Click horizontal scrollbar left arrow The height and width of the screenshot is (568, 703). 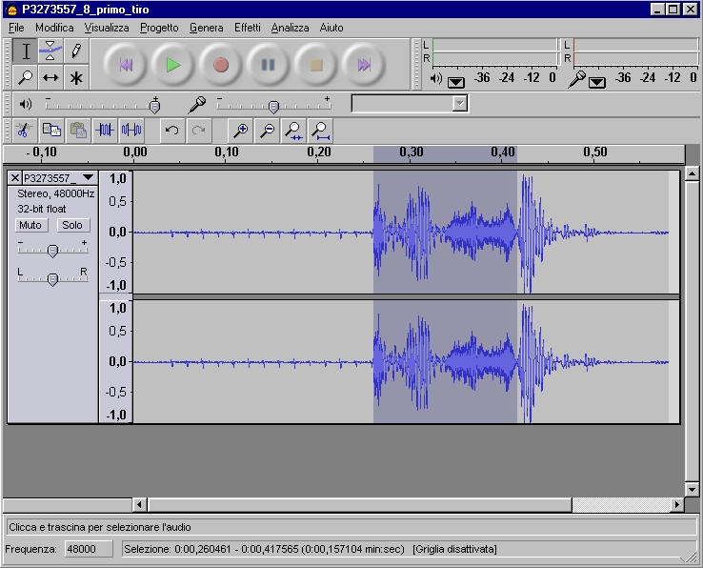(139, 505)
